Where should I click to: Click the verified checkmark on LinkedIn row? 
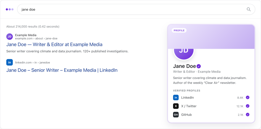248,98
